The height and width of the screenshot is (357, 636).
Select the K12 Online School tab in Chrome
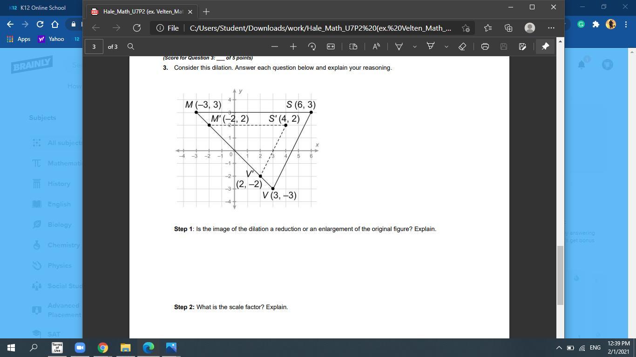coord(42,8)
